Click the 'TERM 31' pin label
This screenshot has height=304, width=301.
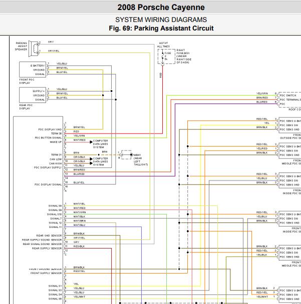pyautogui.click(x=56, y=154)
